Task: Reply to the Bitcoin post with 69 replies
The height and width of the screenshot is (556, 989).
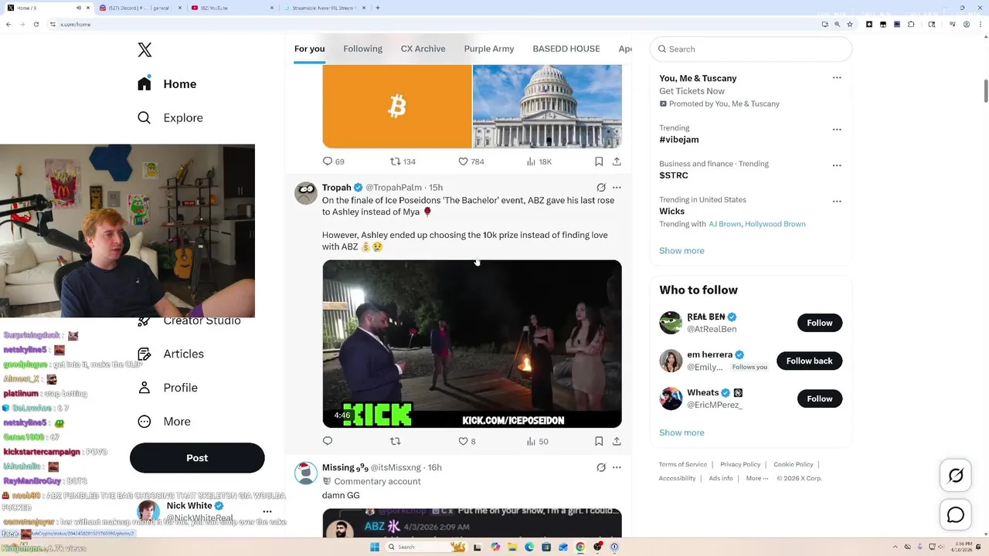Action: tap(333, 161)
